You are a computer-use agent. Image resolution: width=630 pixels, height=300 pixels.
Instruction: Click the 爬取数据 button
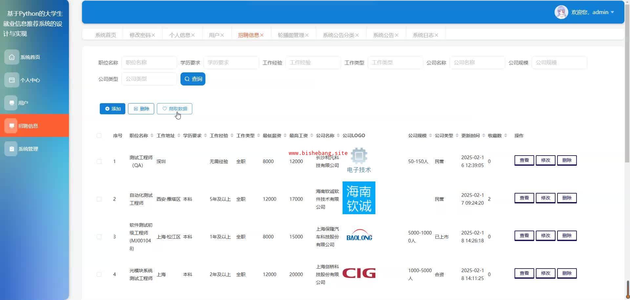(175, 109)
